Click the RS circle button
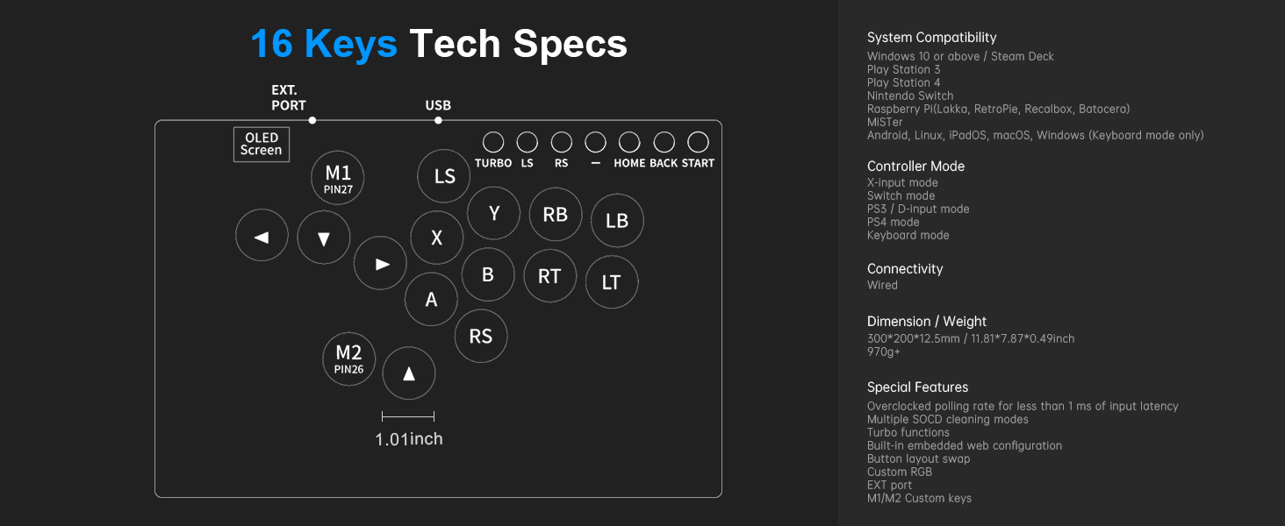 pyautogui.click(x=481, y=336)
